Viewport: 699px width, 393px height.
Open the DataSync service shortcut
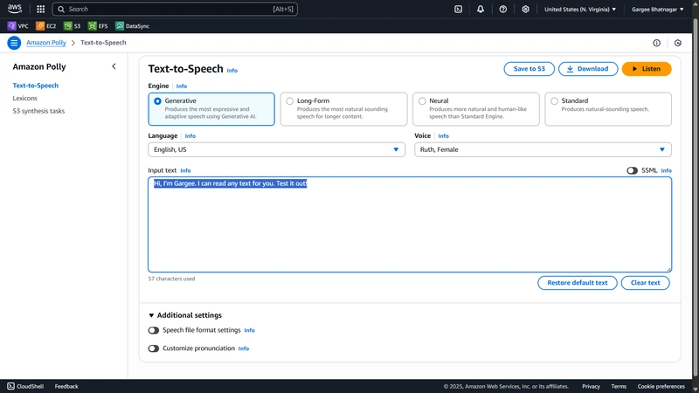pos(133,26)
